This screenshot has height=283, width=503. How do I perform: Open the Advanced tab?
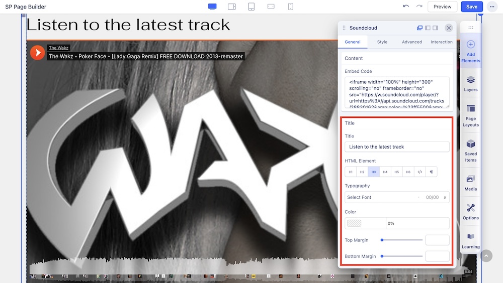pos(411,42)
